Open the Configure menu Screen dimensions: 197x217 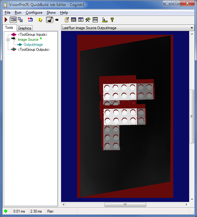tap(34, 13)
